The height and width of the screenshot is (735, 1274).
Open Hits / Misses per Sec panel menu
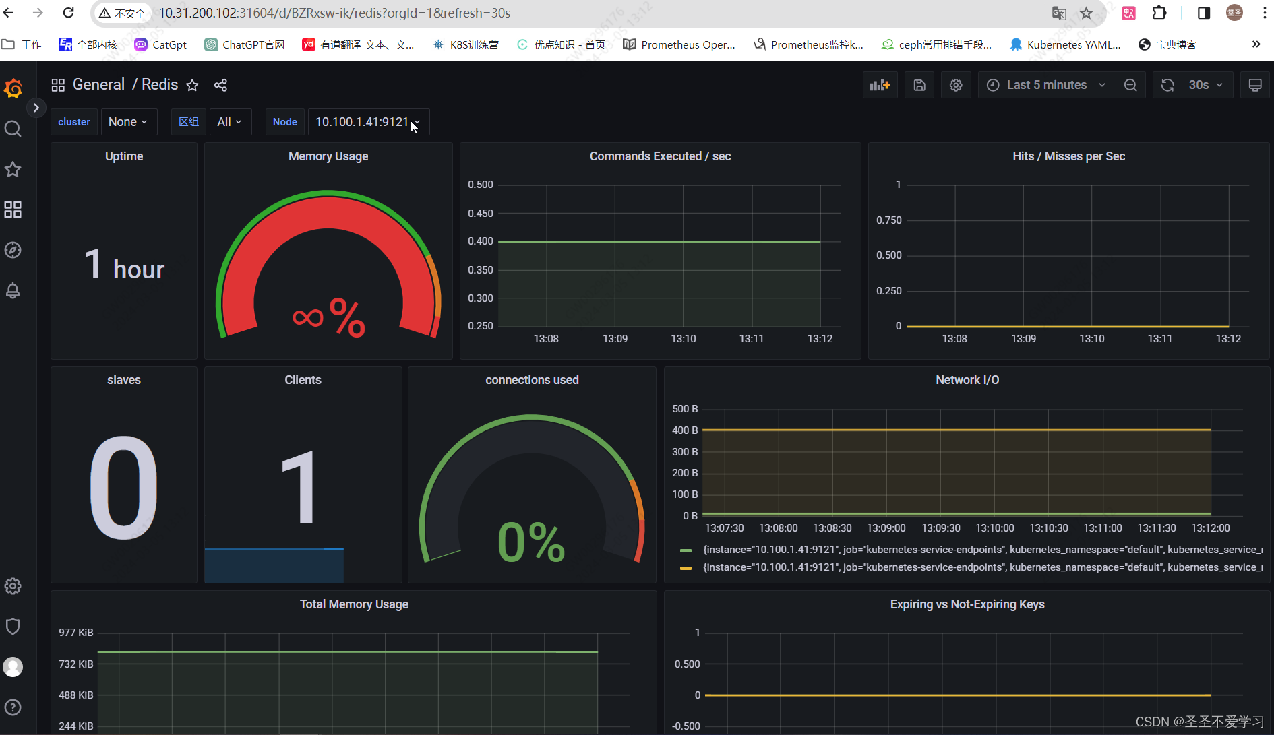1068,156
